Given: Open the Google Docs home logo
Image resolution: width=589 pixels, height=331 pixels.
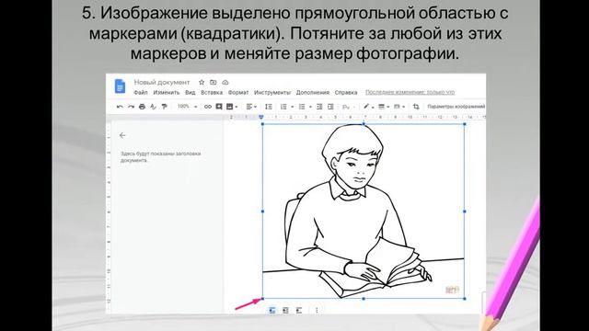Looking at the screenshot, I should point(120,86).
